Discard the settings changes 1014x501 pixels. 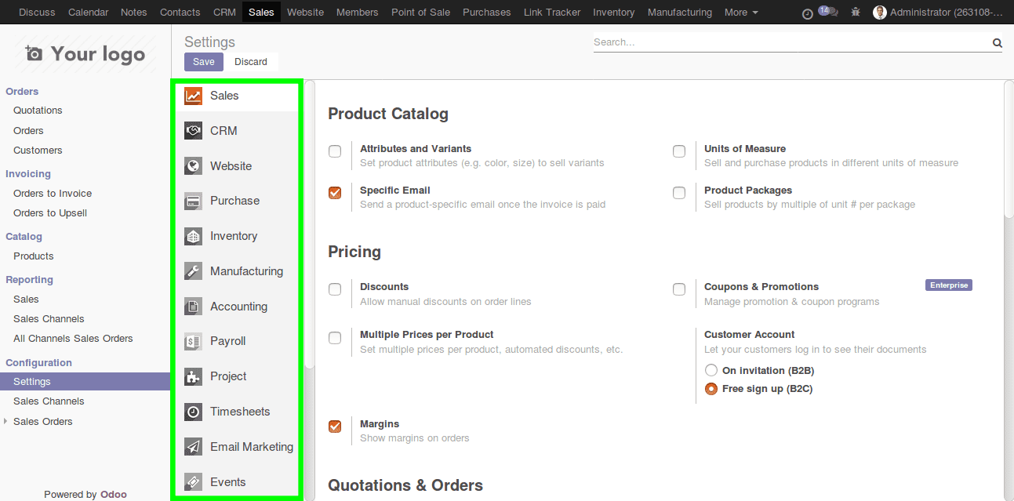[251, 62]
